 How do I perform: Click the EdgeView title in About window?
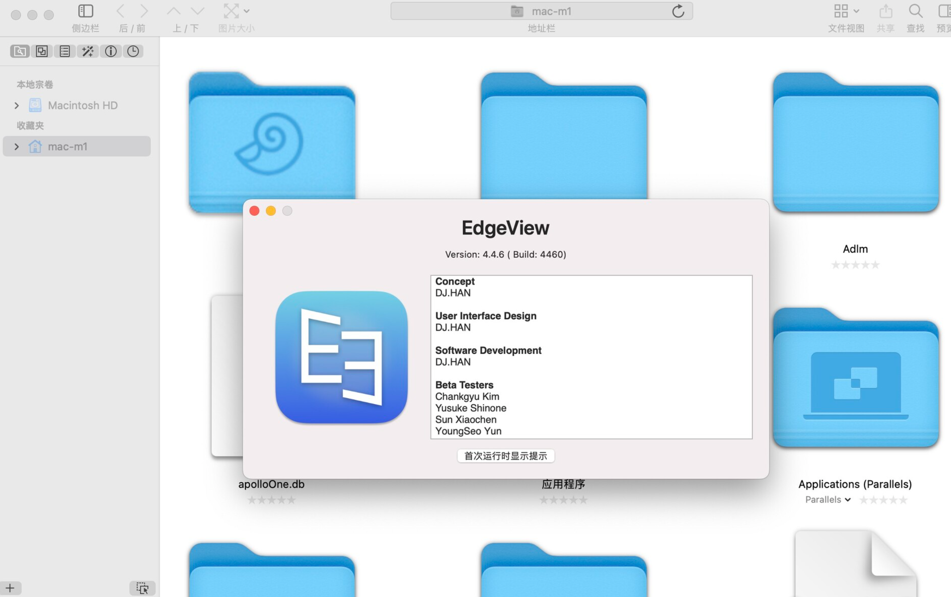505,228
